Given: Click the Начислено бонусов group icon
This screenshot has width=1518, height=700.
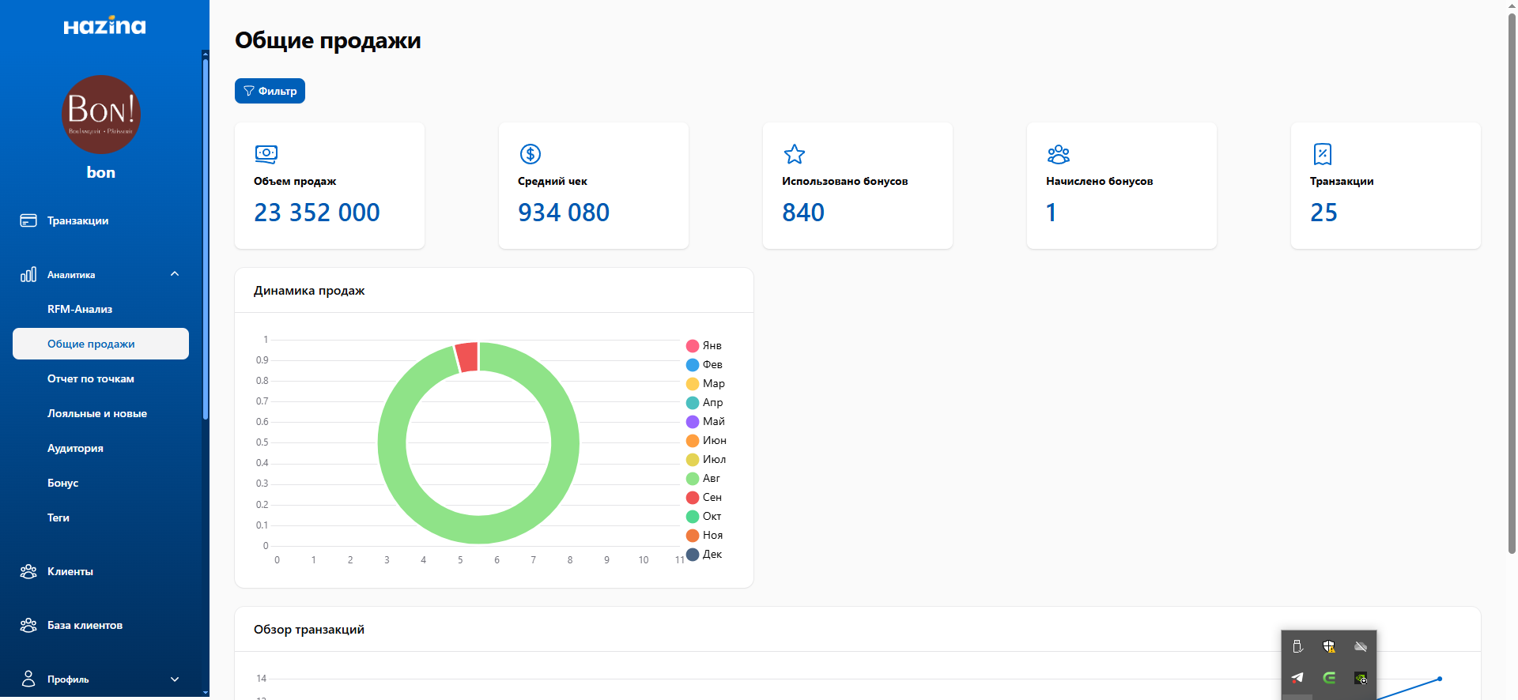Looking at the screenshot, I should pyautogui.click(x=1059, y=153).
